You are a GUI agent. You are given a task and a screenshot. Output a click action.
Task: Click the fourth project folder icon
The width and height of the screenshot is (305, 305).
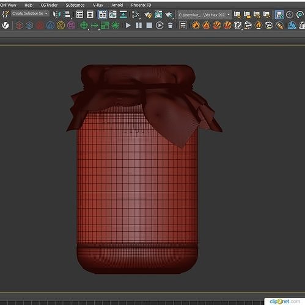[266, 15]
